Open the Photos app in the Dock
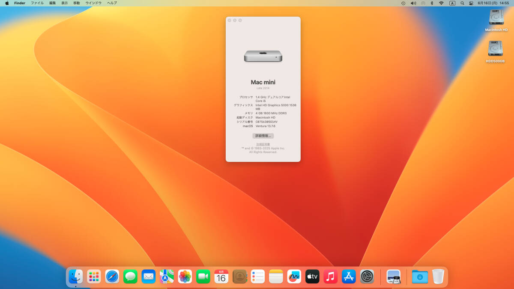This screenshot has width=514, height=289. point(185,277)
